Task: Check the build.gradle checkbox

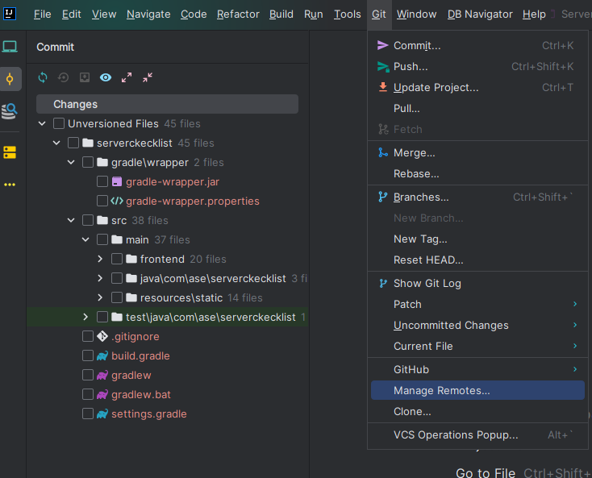Action: 88,355
